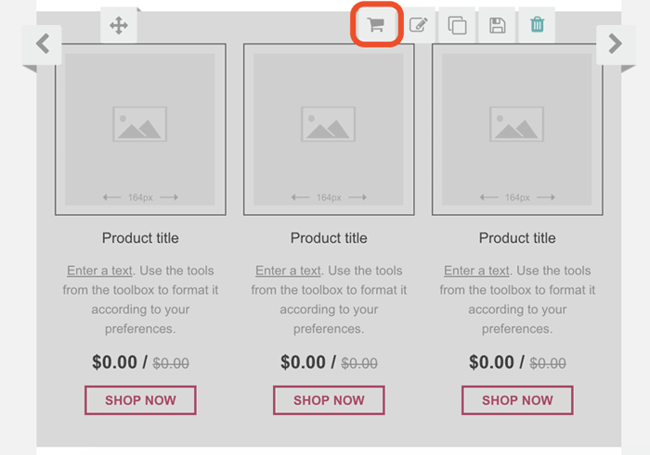Save the block with the floppy disk icon

[x=497, y=25]
